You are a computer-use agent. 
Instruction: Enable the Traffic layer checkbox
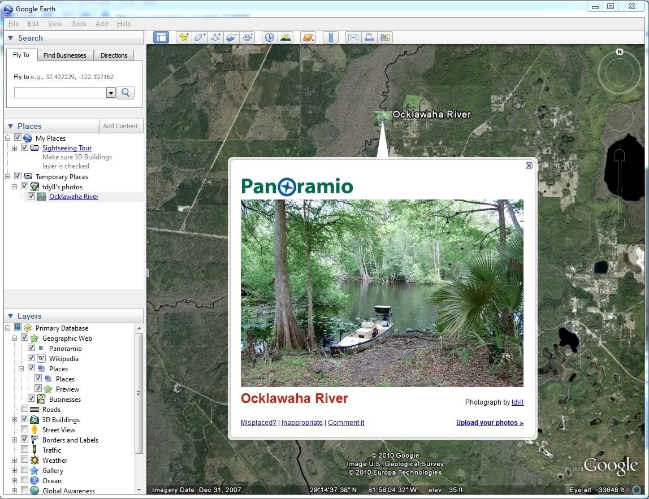(x=24, y=449)
